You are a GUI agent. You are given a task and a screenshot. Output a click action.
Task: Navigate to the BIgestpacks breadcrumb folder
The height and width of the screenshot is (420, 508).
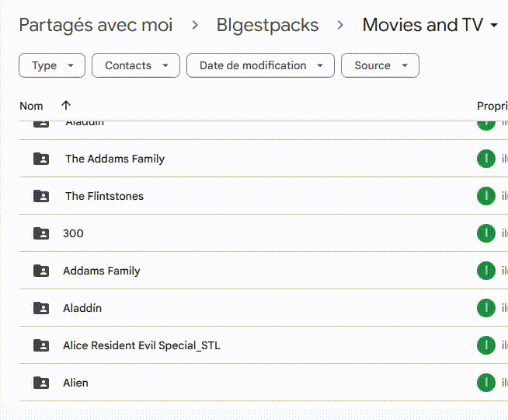click(267, 25)
